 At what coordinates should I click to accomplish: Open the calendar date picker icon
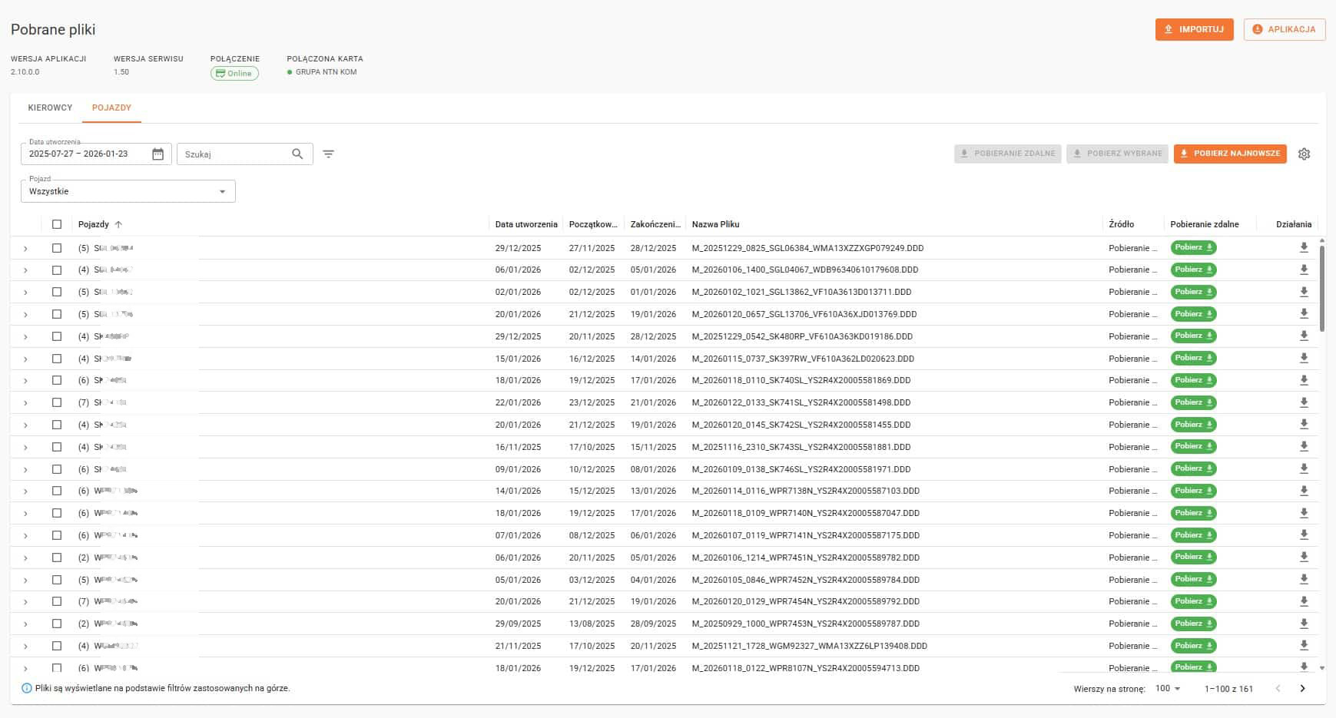(x=157, y=154)
